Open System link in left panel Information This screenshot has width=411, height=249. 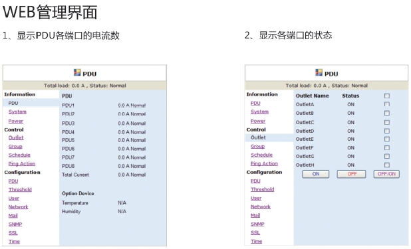tap(17, 112)
